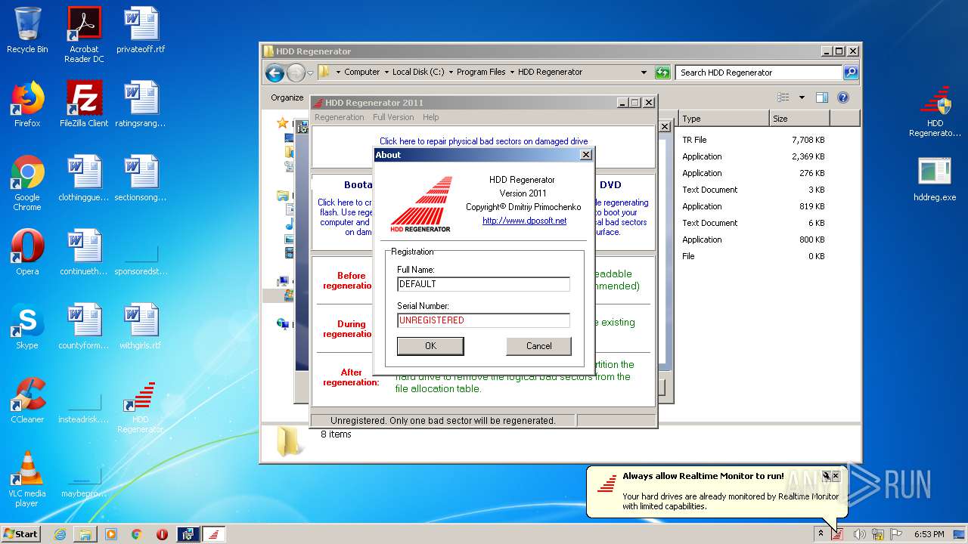The width and height of the screenshot is (968, 544).
Task: Expand the Local Disk (C:) breadcrumb arrow
Action: (450, 73)
